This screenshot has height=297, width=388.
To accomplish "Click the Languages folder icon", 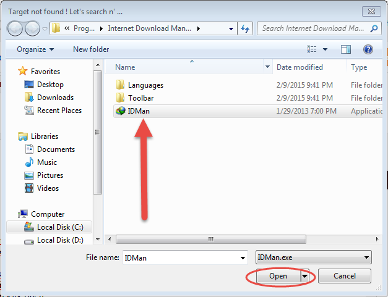I will click(120, 85).
